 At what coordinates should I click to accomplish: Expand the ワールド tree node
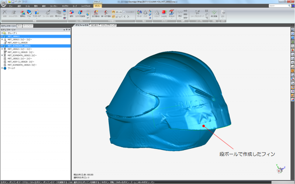pos(2,68)
